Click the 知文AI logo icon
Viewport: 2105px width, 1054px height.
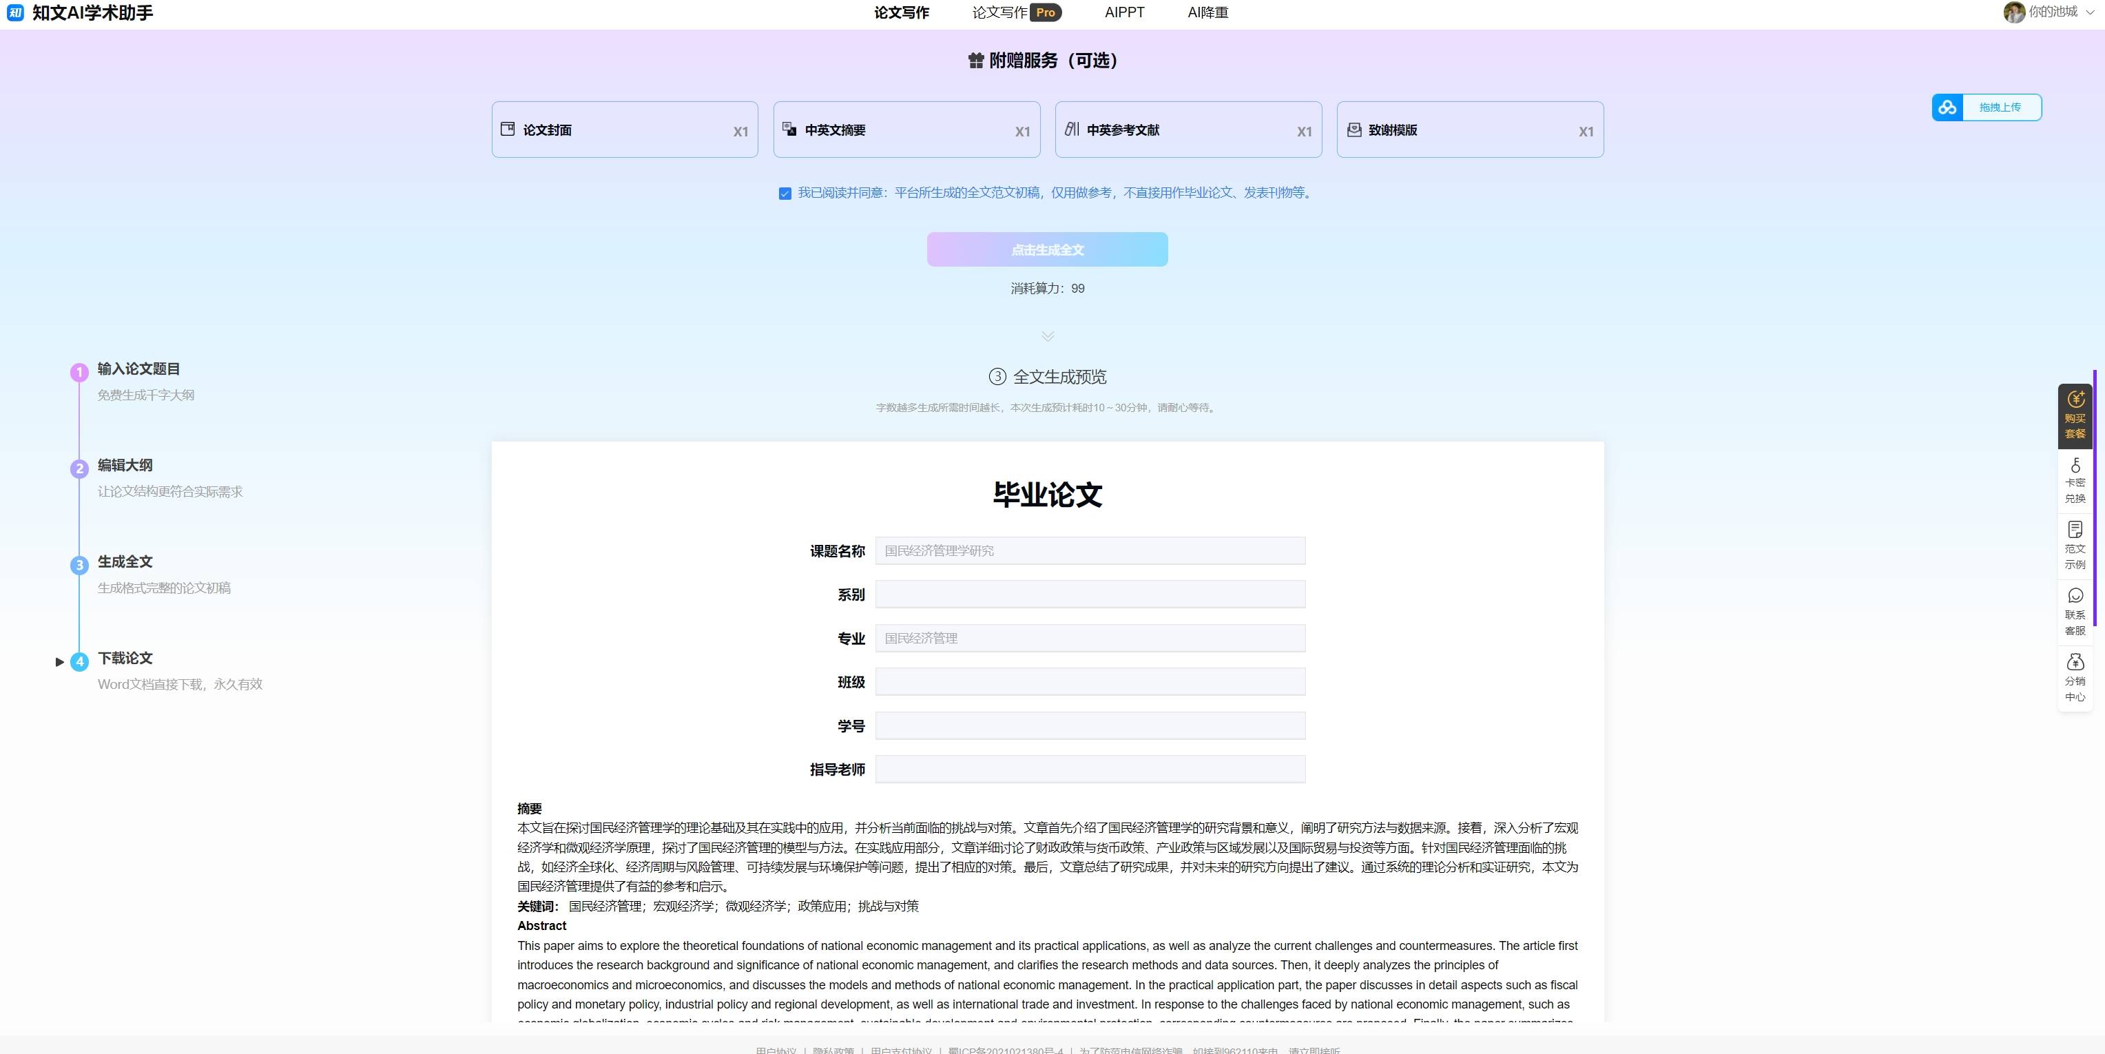coord(14,12)
